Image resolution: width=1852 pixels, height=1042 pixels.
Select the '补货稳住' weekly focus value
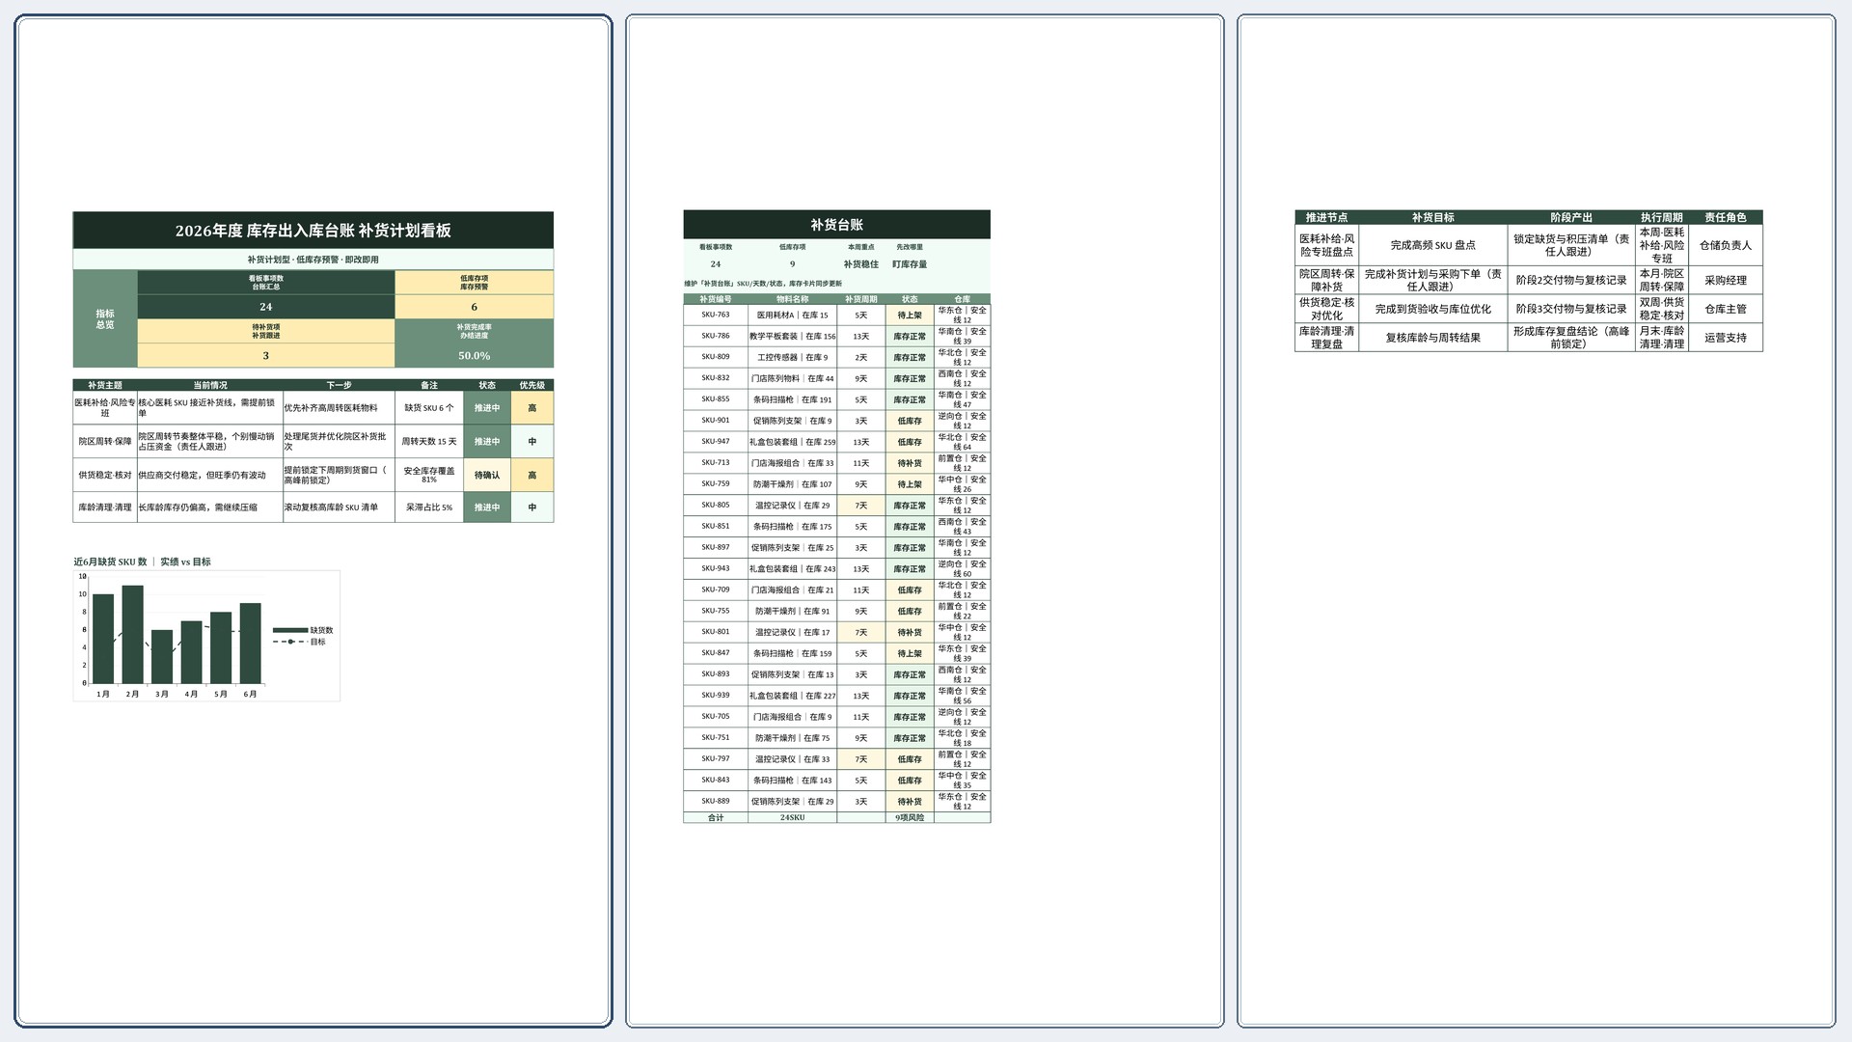point(860,264)
